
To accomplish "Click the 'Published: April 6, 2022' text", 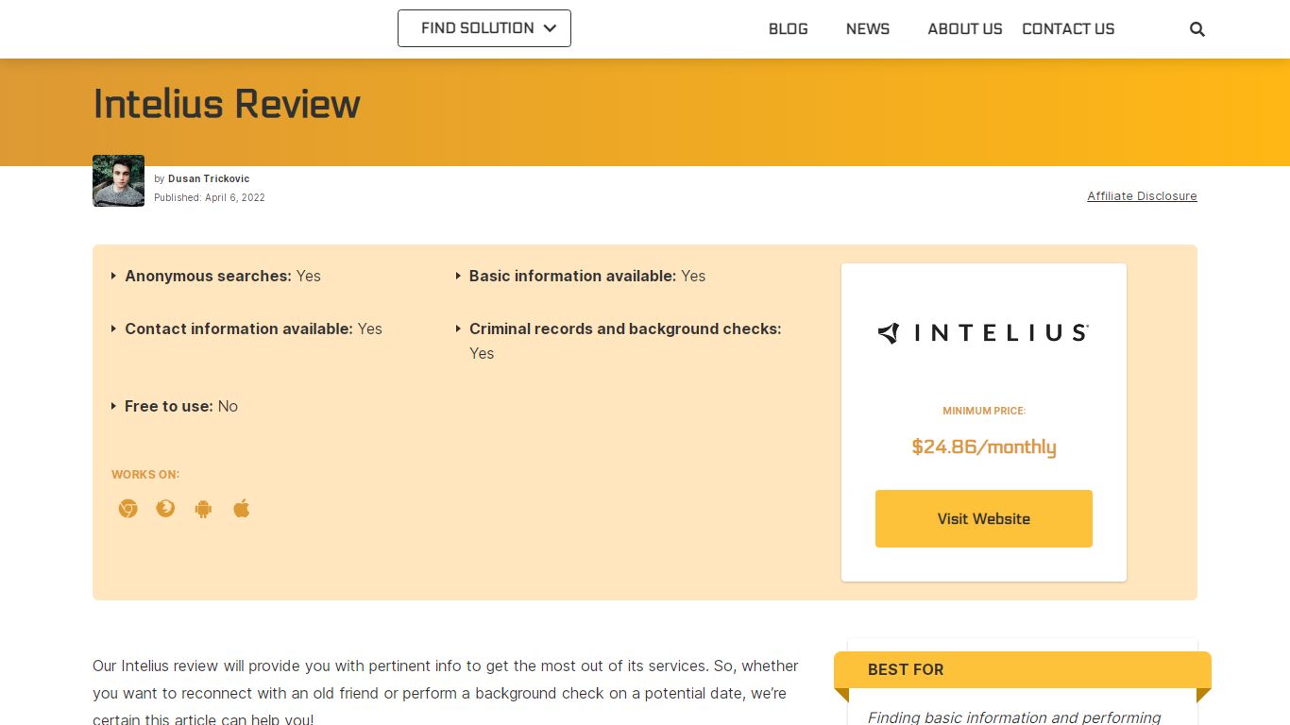I will point(210,198).
